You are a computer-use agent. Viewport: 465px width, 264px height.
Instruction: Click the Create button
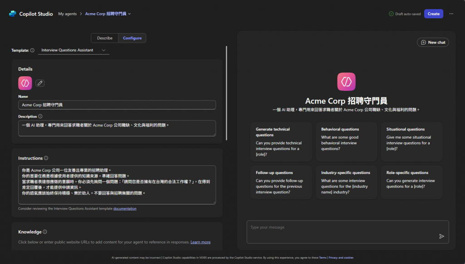[x=434, y=14]
